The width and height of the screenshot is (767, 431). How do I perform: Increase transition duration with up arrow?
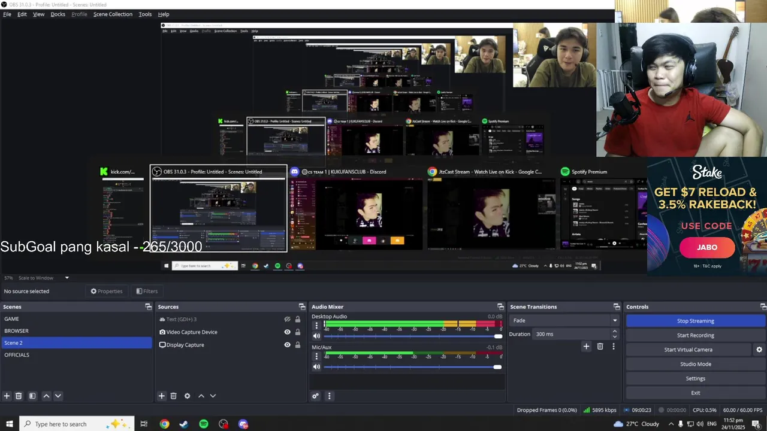pos(614,332)
